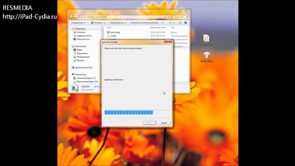Click the archive icon on desktop
295x166 pixels.
(x=207, y=55)
